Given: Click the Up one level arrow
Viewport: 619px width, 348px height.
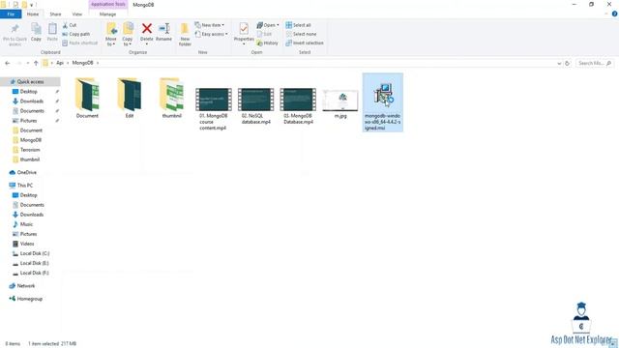Looking at the screenshot, I should tap(36, 63).
